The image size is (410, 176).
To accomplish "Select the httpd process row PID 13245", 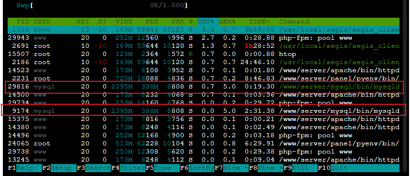I will tap(203, 160).
